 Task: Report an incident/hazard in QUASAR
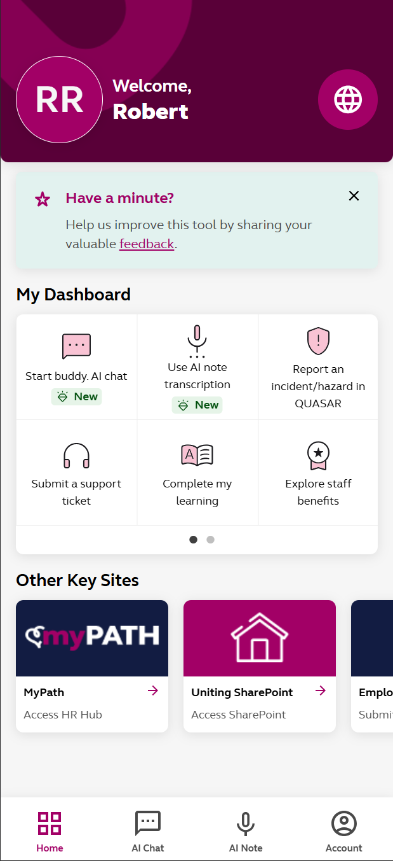[x=318, y=367]
